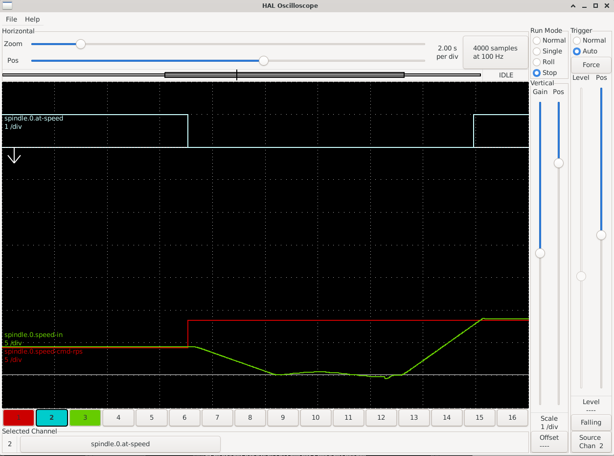Maximize the HAL Oscilloscope window
This screenshot has height=456, width=614.
[x=595, y=6]
